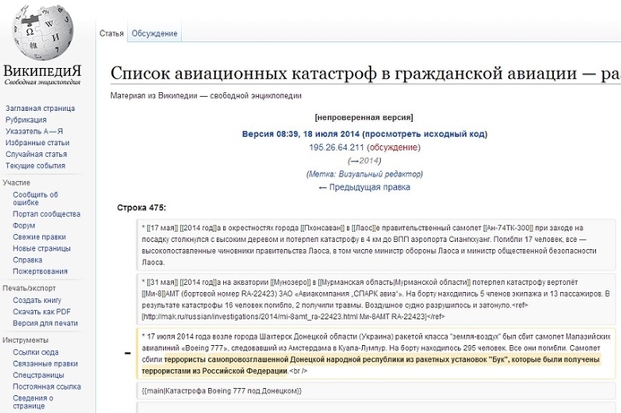The image size is (621, 413).
Task: Switch to the Статья tab
Action: click(x=112, y=34)
